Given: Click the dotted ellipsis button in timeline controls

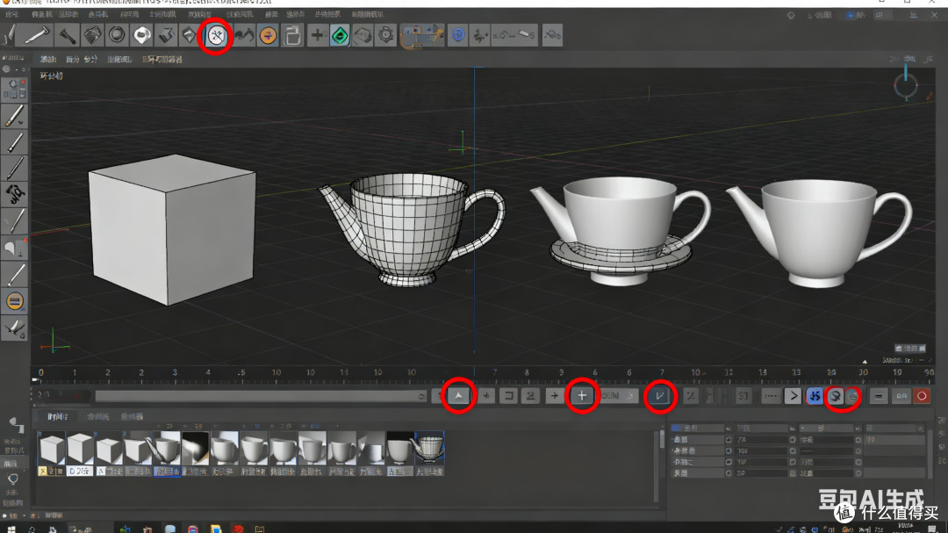Looking at the screenshot, I should pyautogui.click(x=771, y=396).
